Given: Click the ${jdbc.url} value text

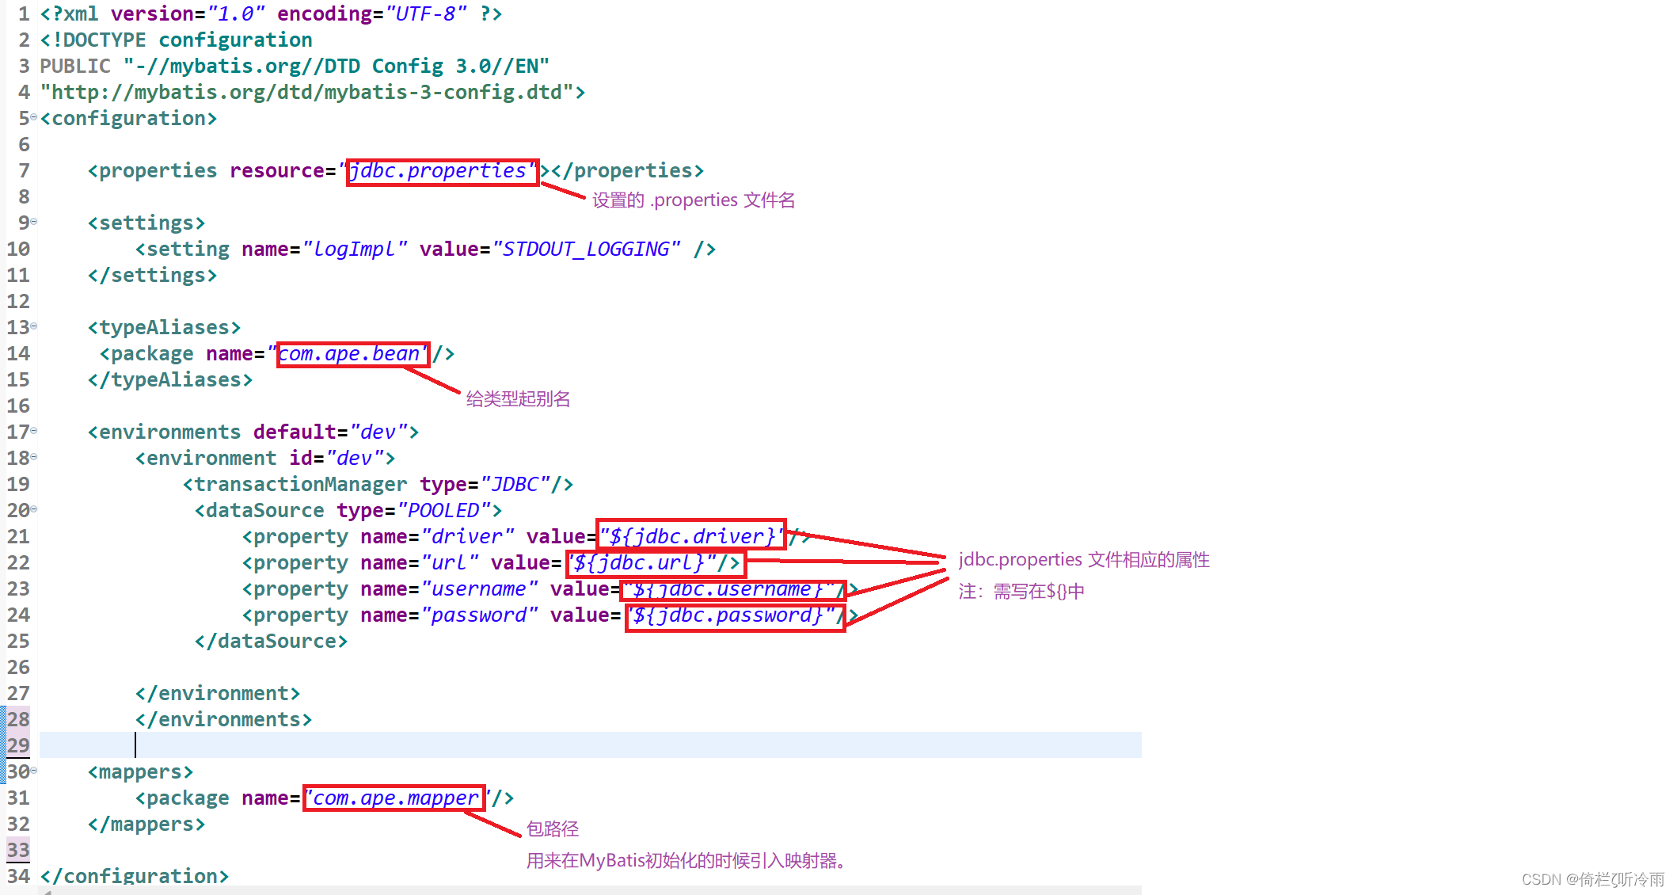Looking at the screenshot, I should click(638, 562).
